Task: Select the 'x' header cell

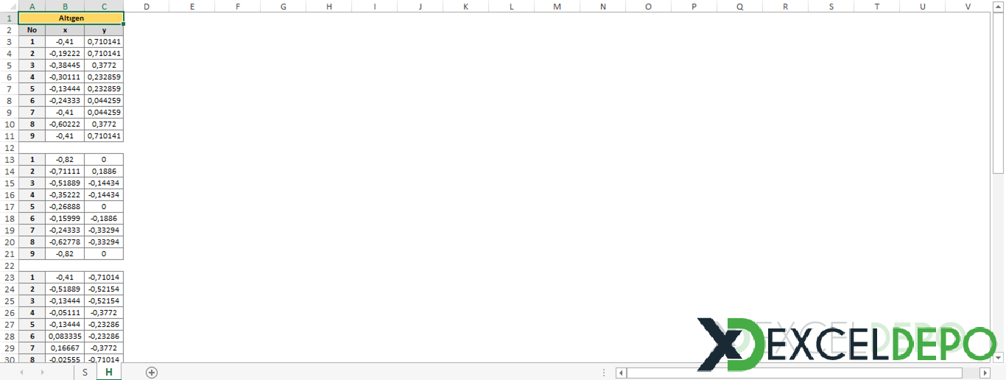Action: (65, 29)
